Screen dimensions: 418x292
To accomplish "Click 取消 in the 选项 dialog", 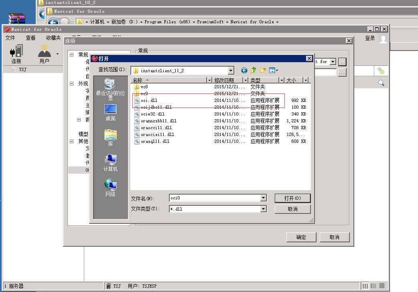I will click(x=334, y=237).
